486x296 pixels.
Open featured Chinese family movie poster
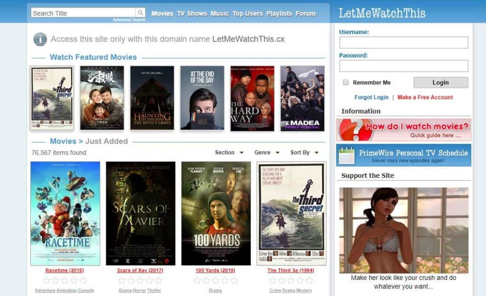tap(102, 98)
